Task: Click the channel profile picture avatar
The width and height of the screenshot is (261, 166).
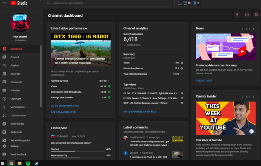Action: point(20,22)
